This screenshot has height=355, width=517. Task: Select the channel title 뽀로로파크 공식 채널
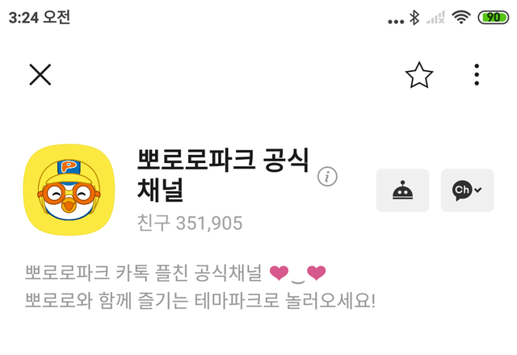click(223, 174)
